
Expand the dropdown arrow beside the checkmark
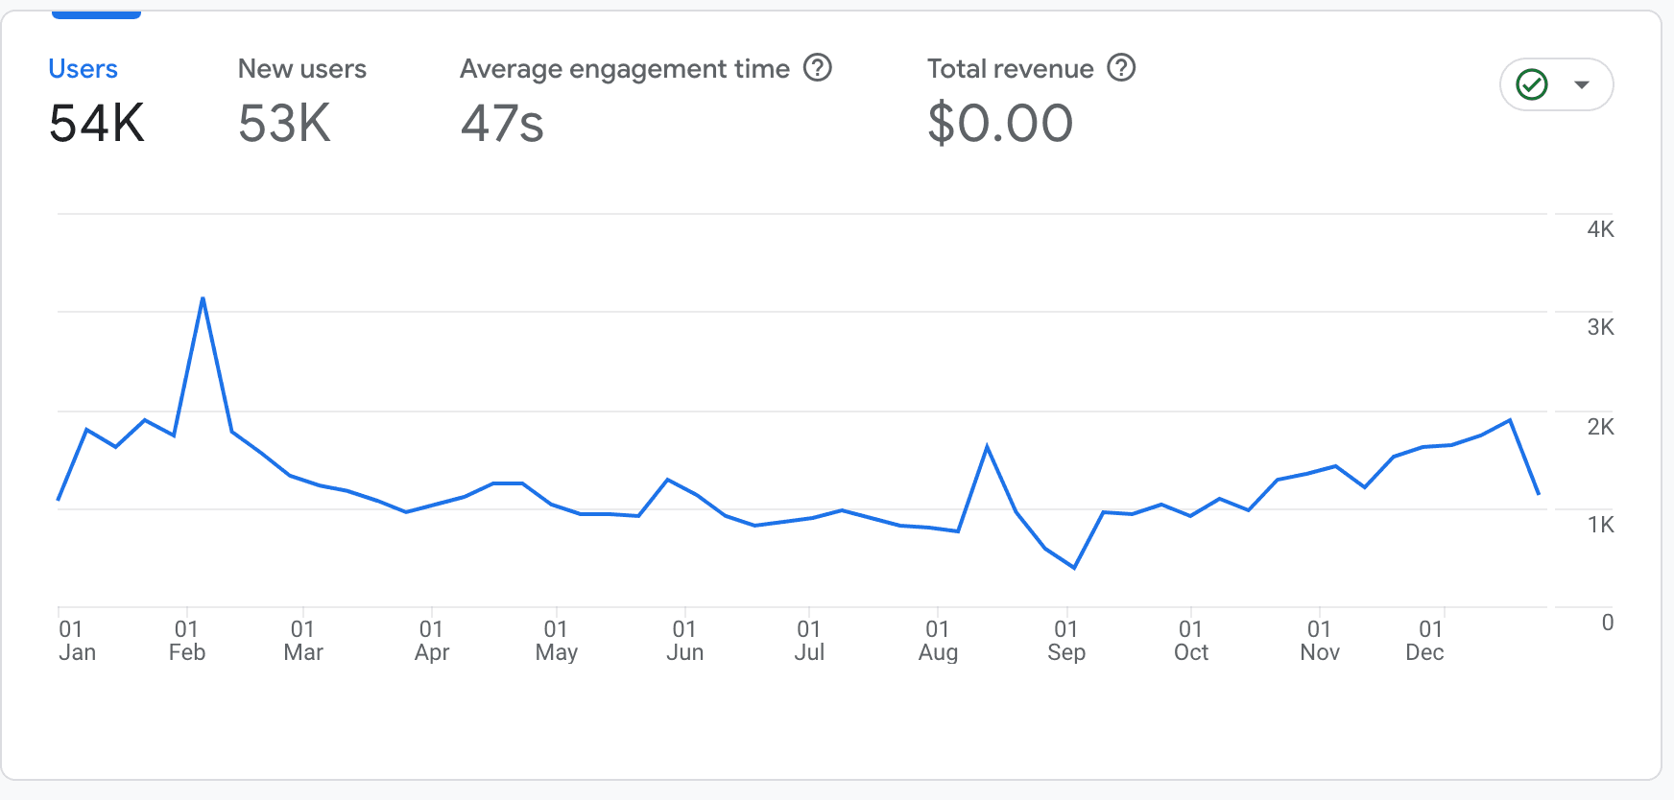pos(1582,84)
